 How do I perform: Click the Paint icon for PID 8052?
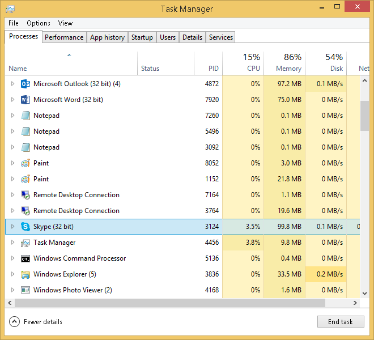[x=25, y=163]
